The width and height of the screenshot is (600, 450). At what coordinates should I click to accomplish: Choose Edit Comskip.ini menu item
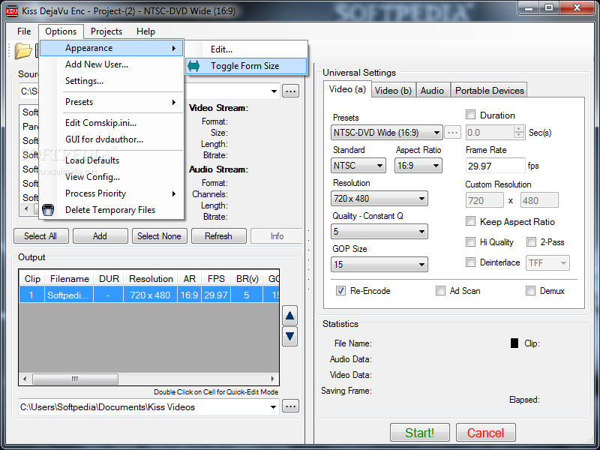pyautogui.click(x=112, y=123)
